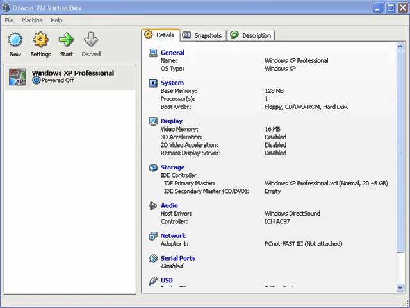Open the Storage settings heading link
410x308 pixels.
click(172, 167)
